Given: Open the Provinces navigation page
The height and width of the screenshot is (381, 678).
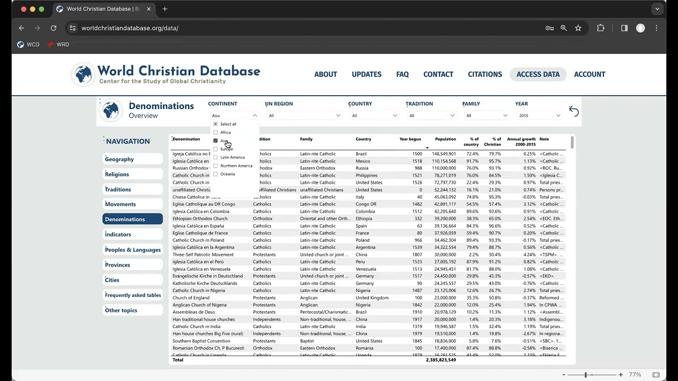Looking at the screenshot, I should coord(132,265).
